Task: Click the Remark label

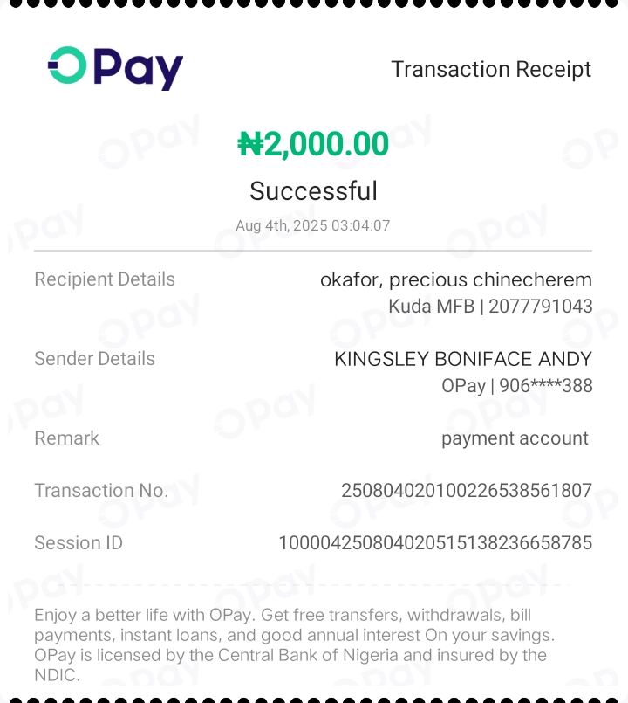Action: [66, 438]
